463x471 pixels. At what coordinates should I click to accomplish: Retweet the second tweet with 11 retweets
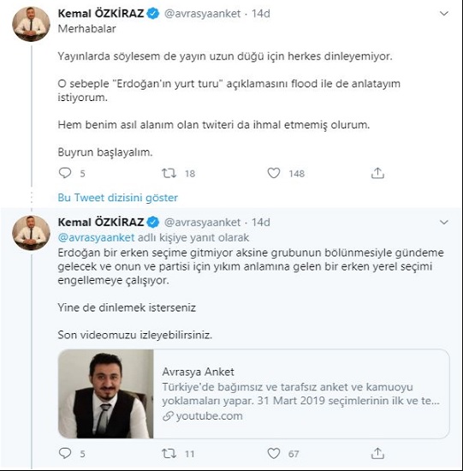click(x=169, y=454)
